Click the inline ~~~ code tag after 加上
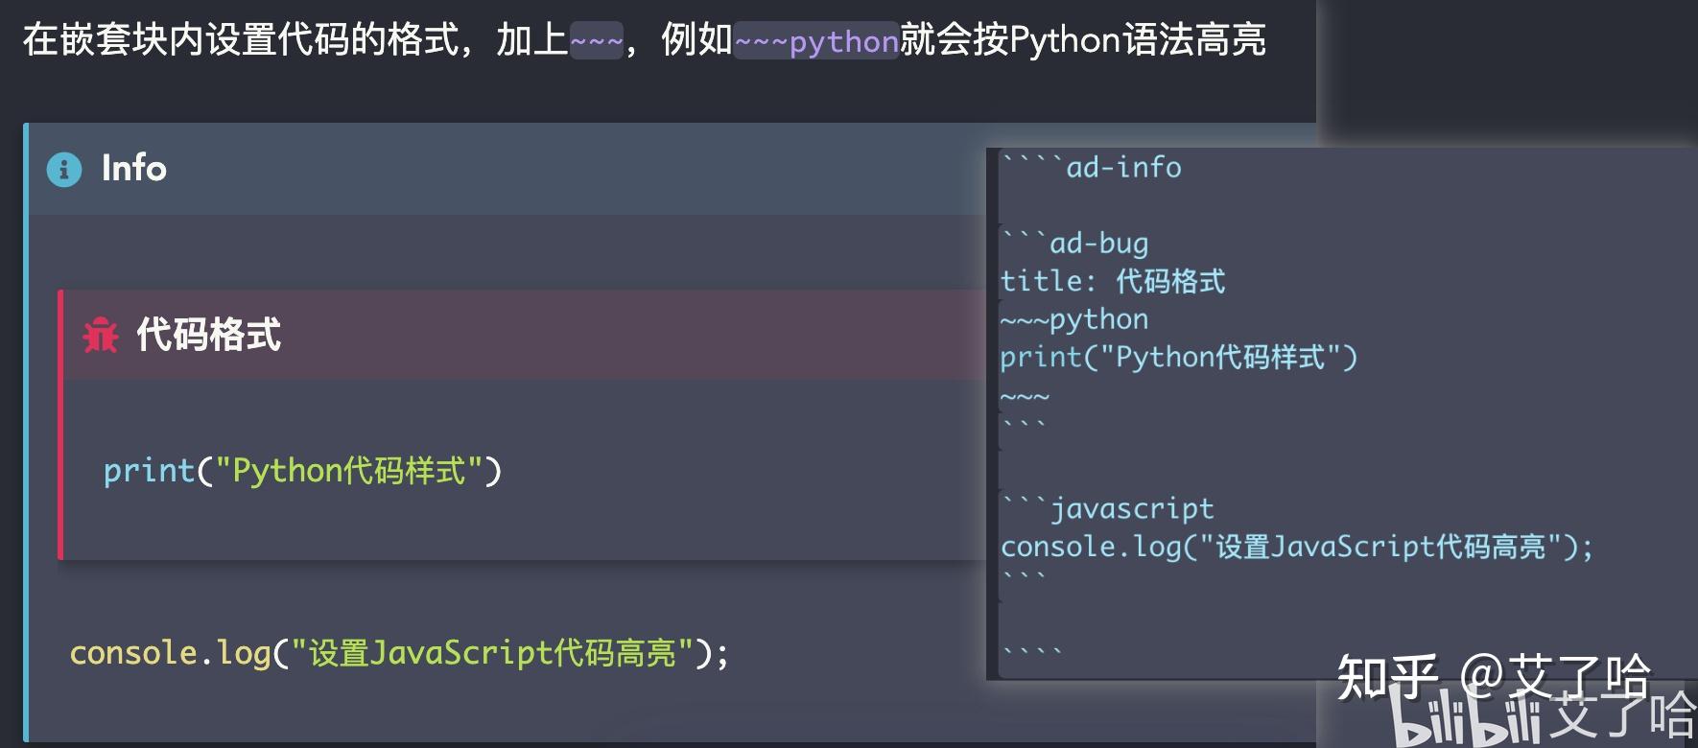 pos(596,41)
